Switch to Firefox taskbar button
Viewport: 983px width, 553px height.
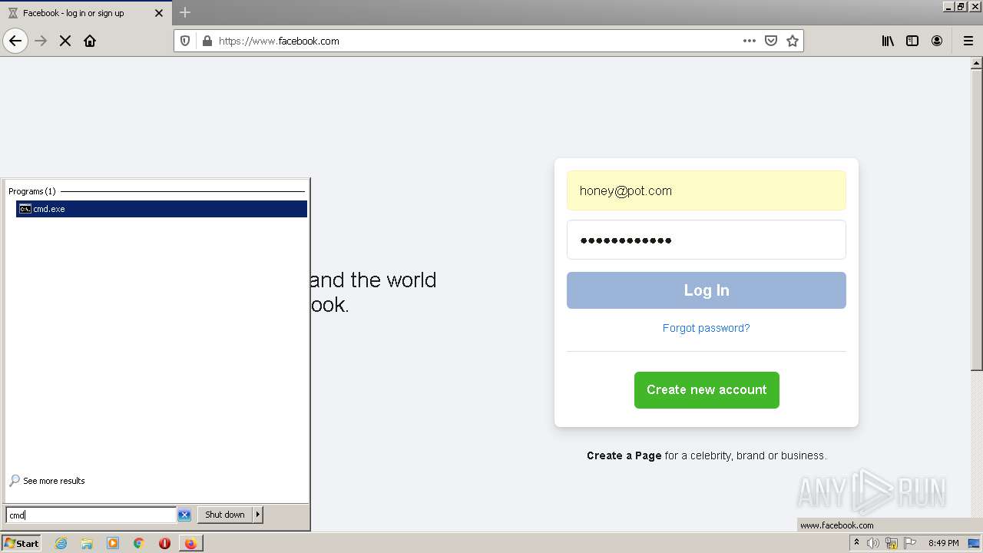pyautogui.click(x=190, y=543)
